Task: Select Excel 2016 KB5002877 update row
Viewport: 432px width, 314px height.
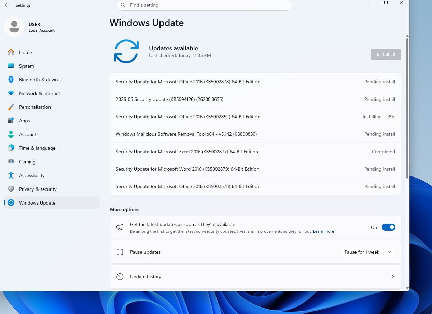Action: [255, 152]
